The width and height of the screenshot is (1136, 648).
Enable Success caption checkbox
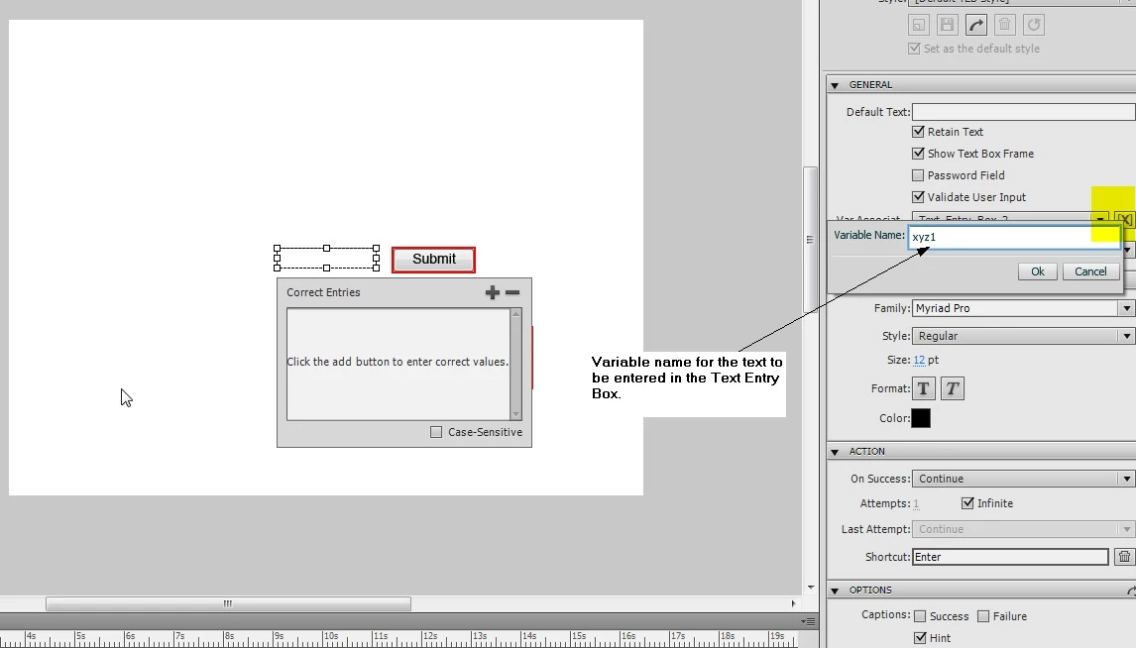point(920,616)
